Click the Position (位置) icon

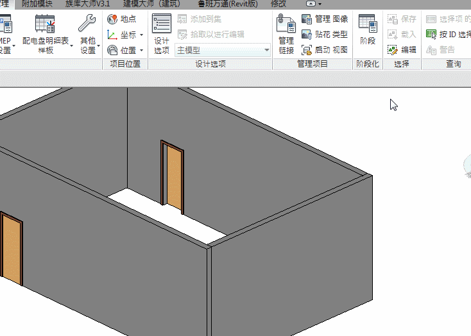point(112,50)
